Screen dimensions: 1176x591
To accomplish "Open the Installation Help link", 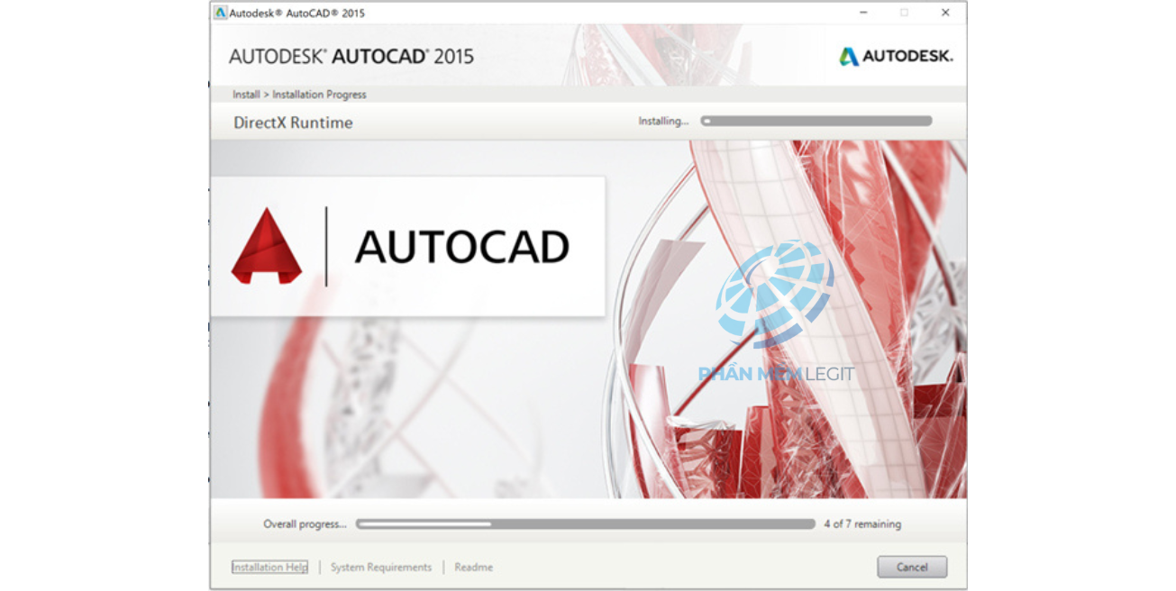I will (x=269, y=568).
